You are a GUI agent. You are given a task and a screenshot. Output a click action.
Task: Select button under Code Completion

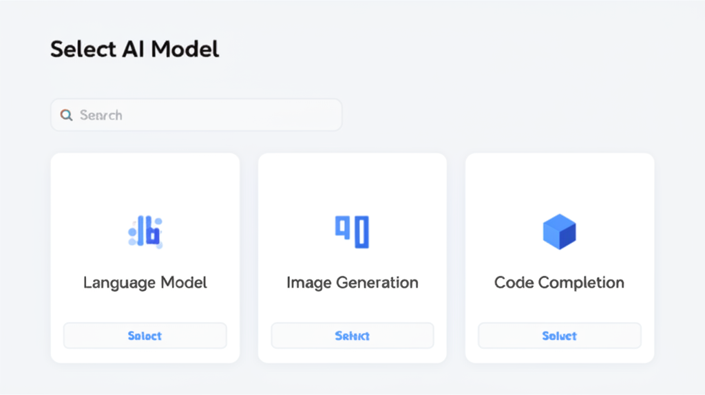[559, 336]
